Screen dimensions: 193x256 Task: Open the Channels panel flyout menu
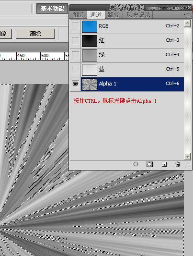coord(187,15)
